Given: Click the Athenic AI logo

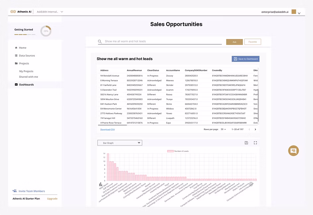Looking at the screenshot, I should [13, 12].
